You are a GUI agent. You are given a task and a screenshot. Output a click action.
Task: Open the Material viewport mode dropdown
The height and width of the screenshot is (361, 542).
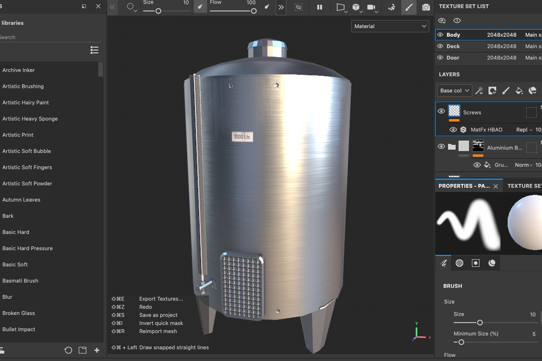point(390,26)
